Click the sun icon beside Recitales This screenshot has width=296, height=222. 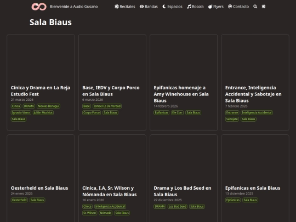click(117, 7)
